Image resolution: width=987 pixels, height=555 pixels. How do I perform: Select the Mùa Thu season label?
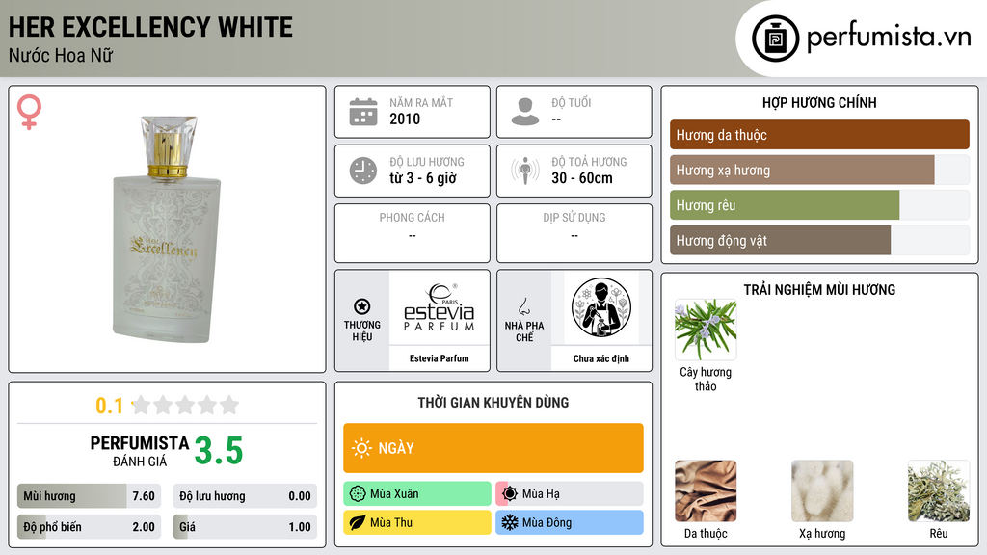click(x=391, y=522)
